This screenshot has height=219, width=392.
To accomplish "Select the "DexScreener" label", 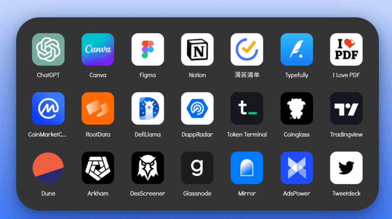I will [148, 194].
